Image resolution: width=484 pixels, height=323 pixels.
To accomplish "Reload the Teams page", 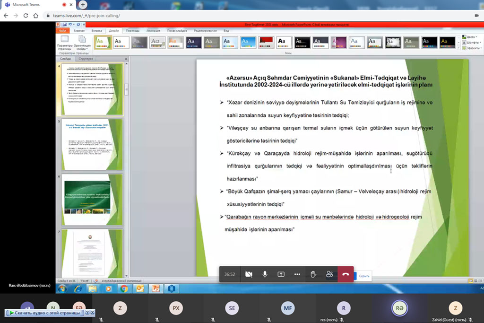I will click(26, 16).
